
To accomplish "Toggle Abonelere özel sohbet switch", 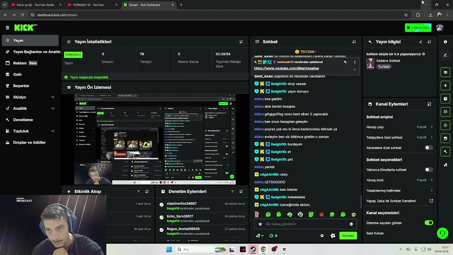I will [x=429, y=148].
